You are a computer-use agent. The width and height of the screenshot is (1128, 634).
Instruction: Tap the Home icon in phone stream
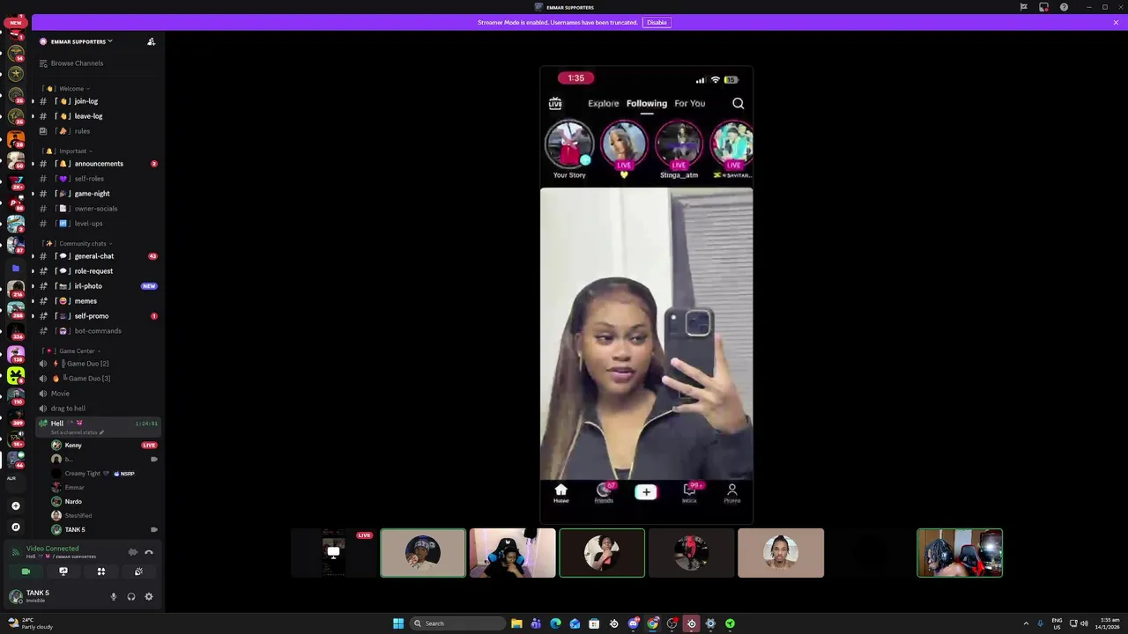560,493
